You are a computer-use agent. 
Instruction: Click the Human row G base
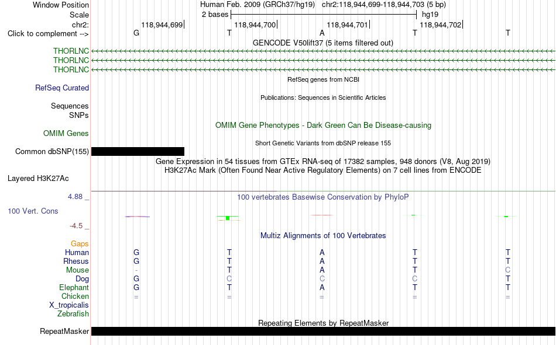[x=136, y=252]
